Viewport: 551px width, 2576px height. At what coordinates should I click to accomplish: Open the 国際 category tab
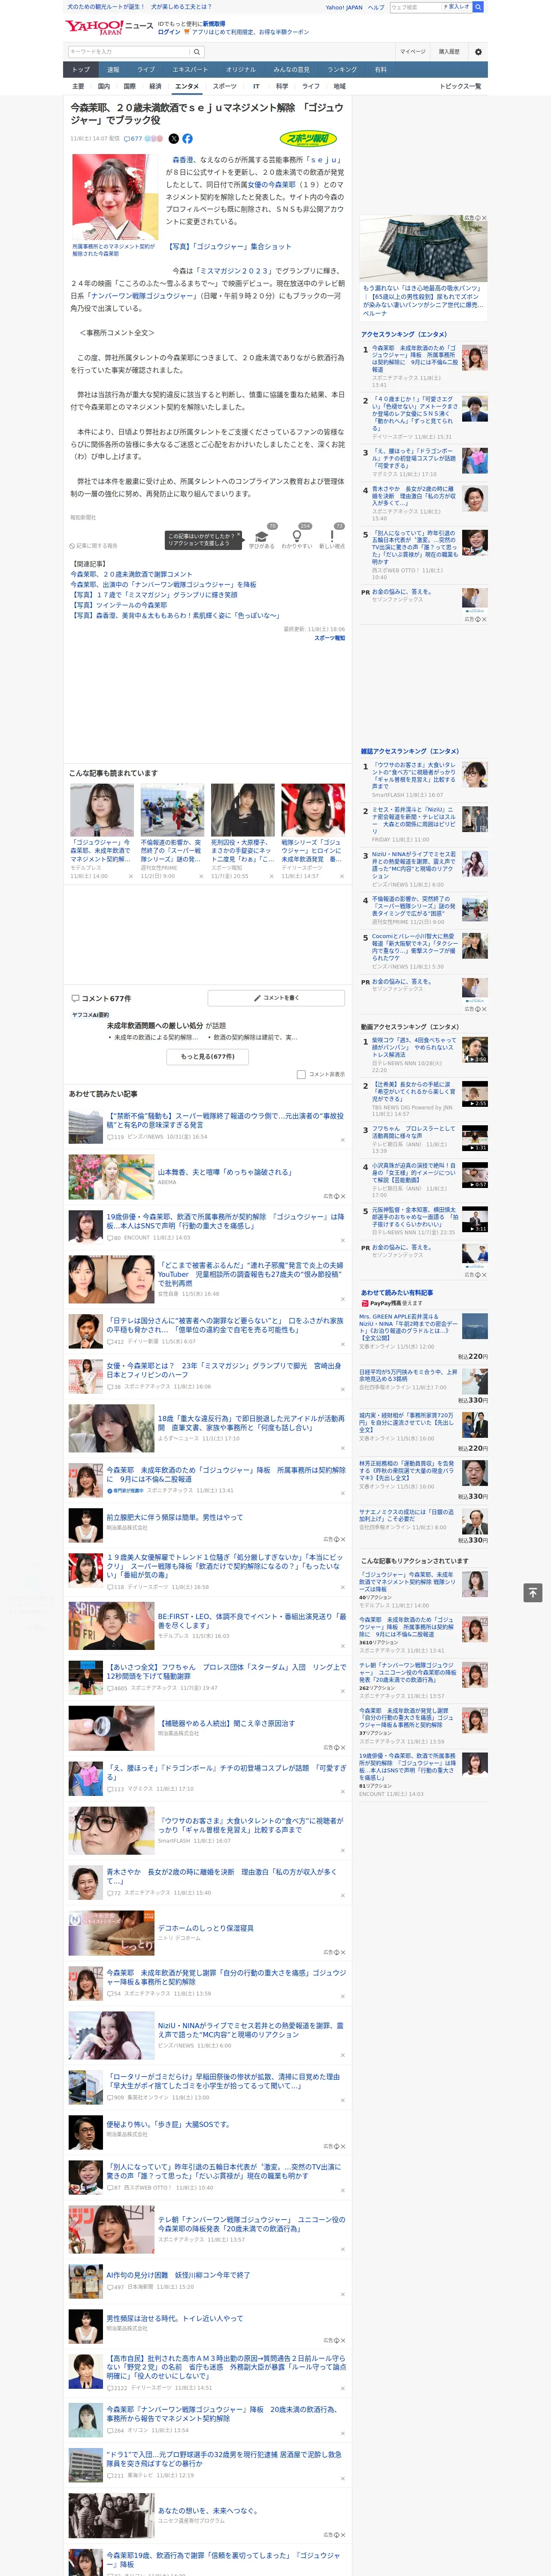(x=130, y=86)
